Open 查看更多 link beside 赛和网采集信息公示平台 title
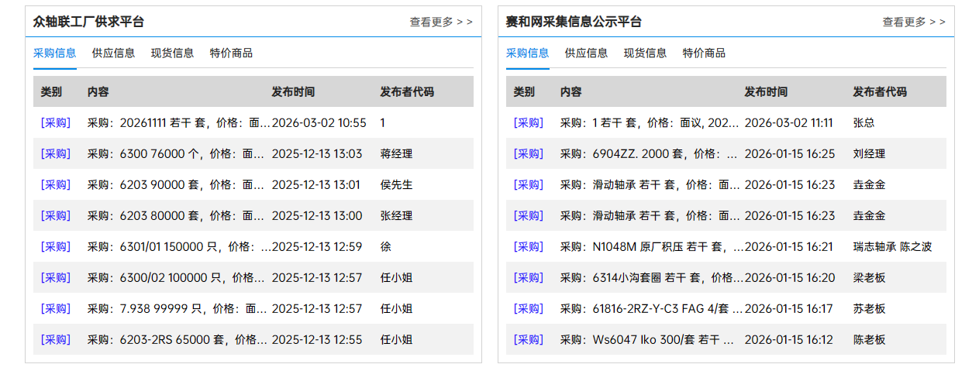The image size is (979, 371). (913, 22)
